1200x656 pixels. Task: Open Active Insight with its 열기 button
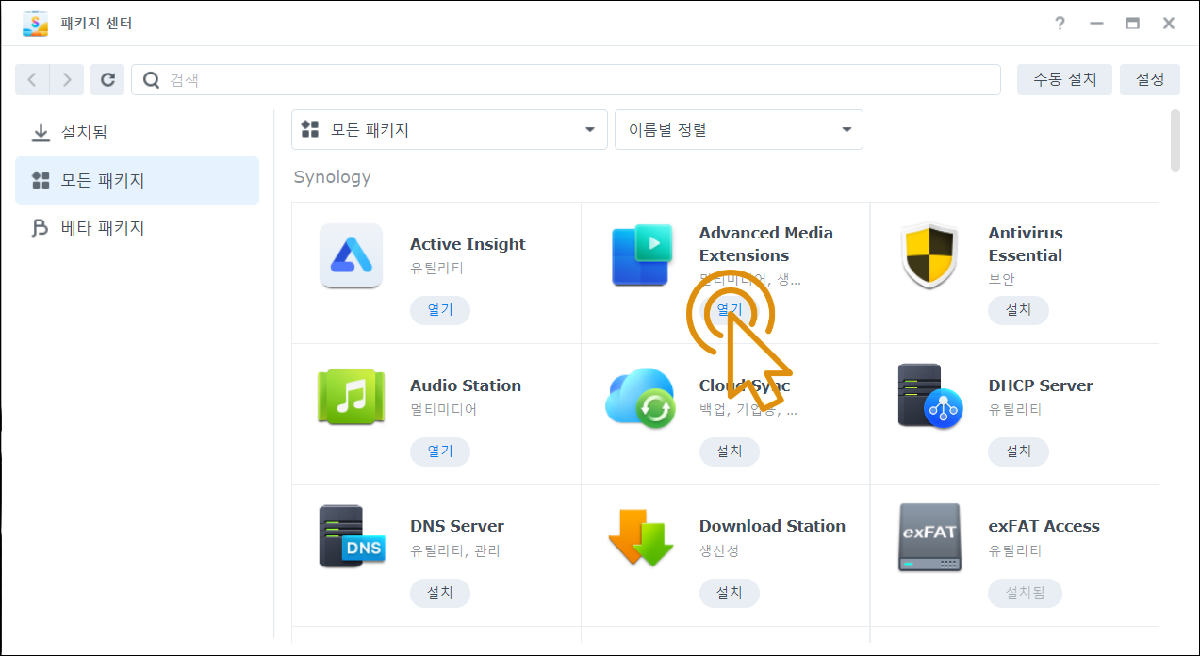click(x=440, y=310)
